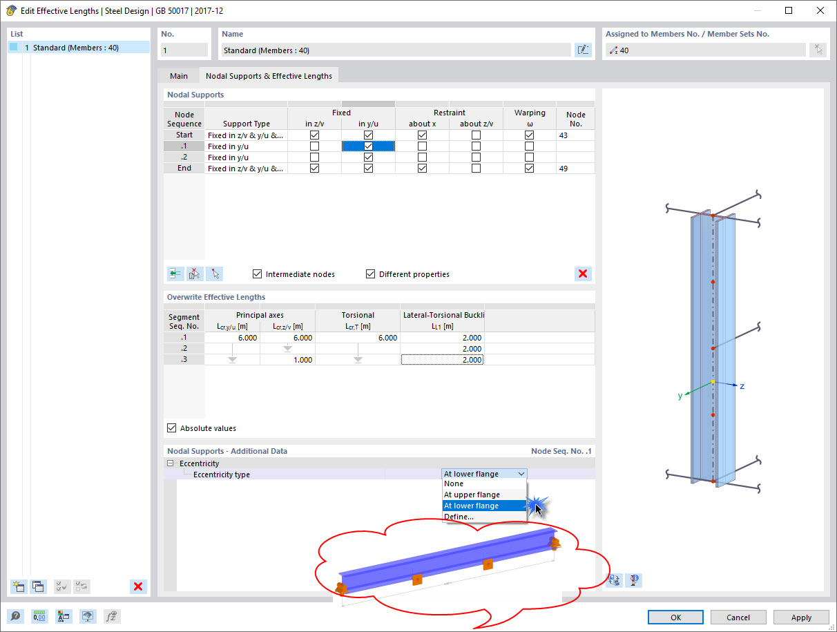The height and width of the screenshot is (632, 837).
Task: Click the member icon beside 40
Action: click(x=614, y=50)
